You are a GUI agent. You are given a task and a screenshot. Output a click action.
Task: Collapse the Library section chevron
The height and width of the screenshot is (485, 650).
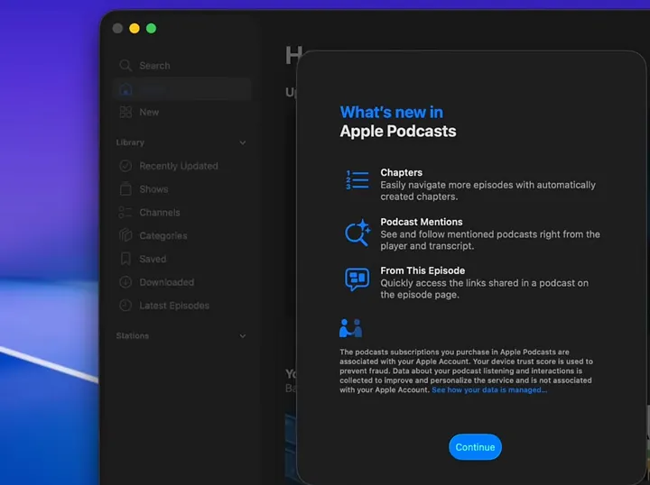(243, 142)
